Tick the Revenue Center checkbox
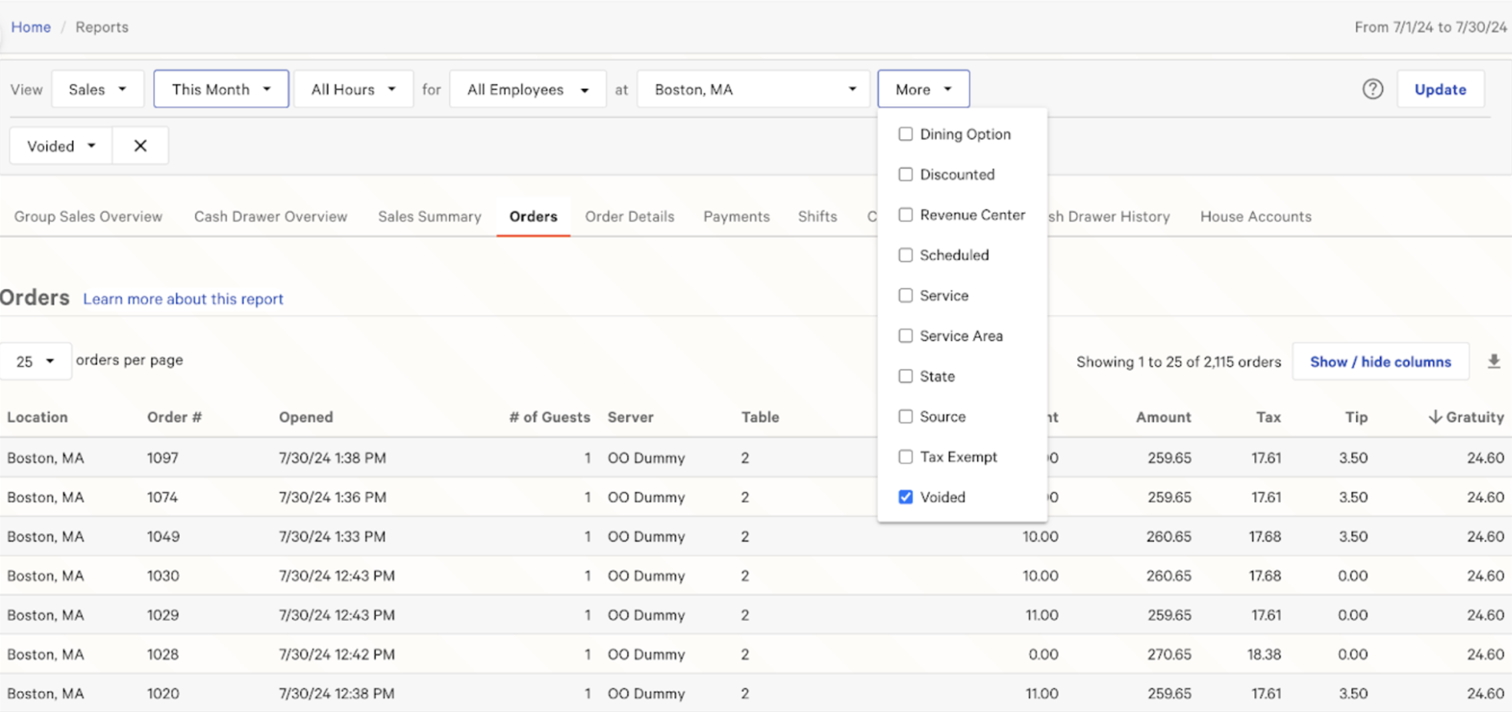This screenshot has height=712, width=1512. tap(906, 215)
